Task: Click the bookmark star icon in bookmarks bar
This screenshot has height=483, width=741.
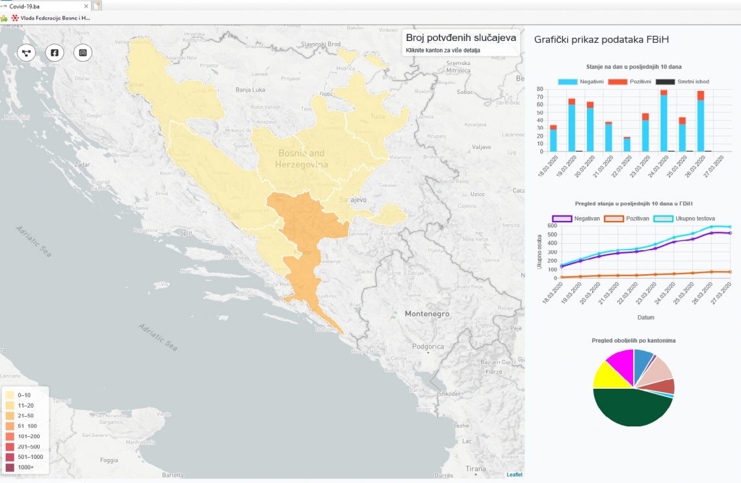Action: [x=4, y=18]
